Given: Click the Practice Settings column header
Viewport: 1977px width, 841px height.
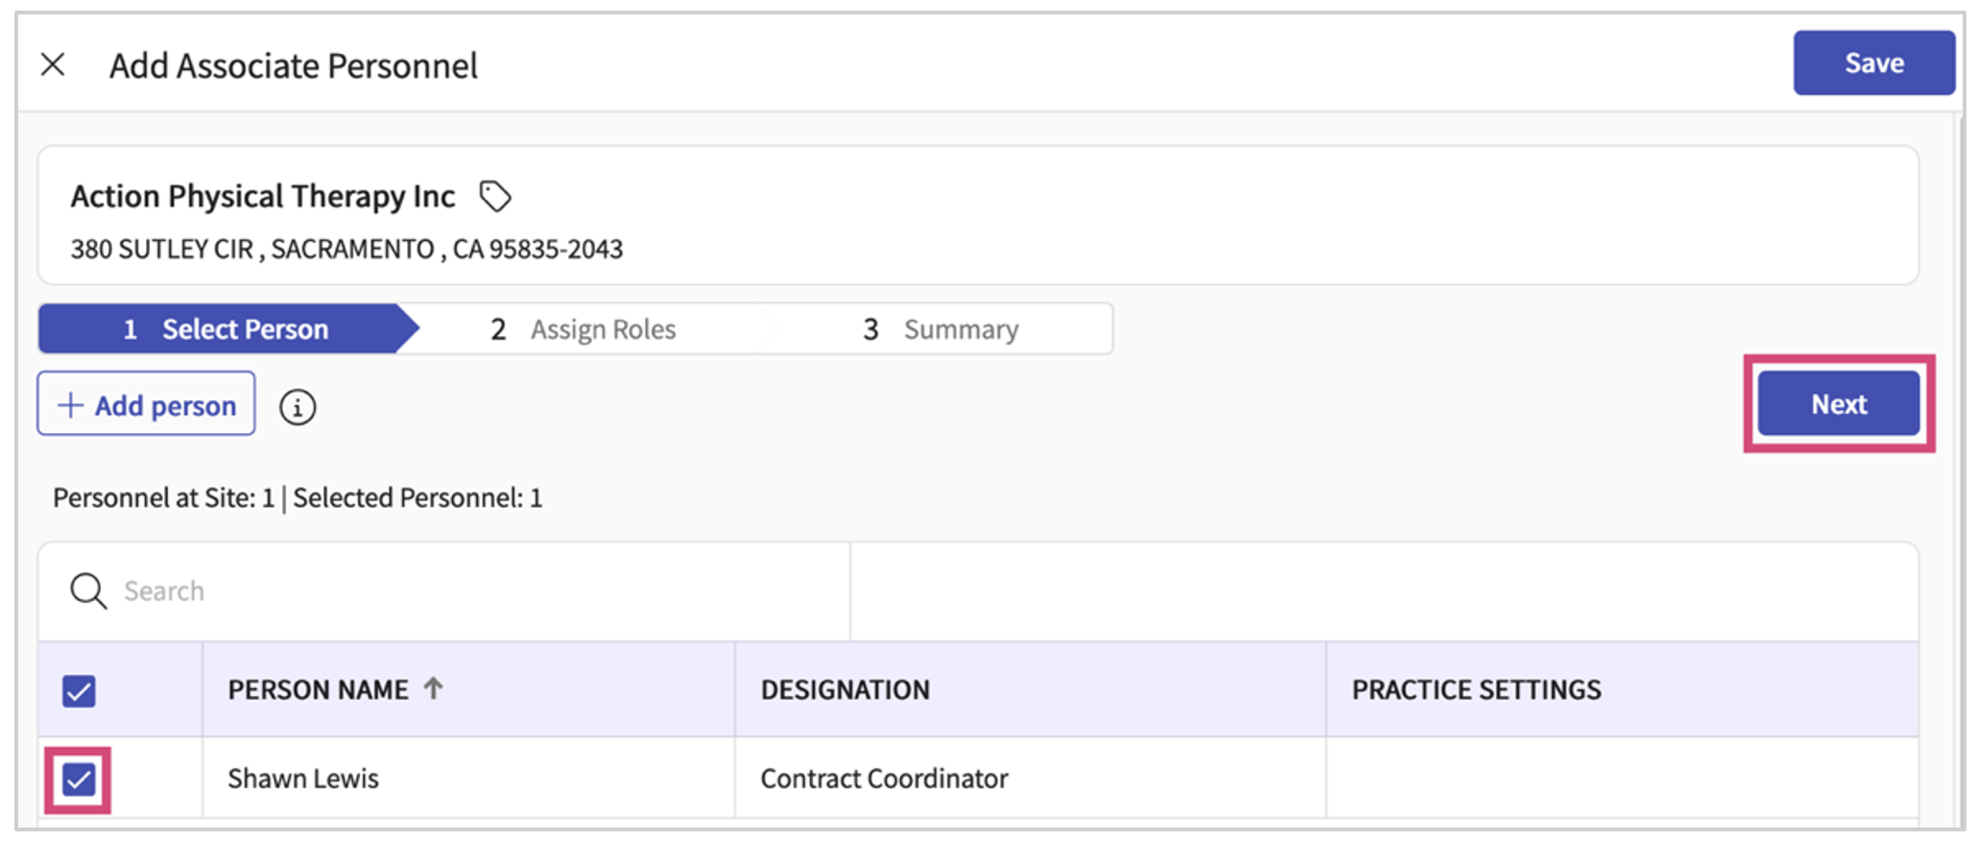Looking at the screenshot, I should [1476, 689].
